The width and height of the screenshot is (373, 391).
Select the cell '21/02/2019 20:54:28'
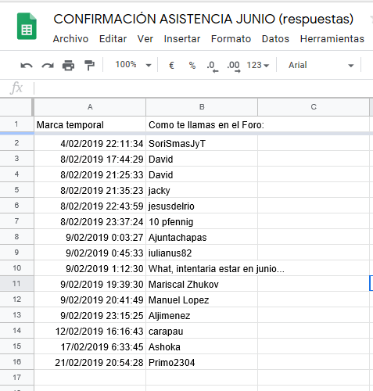click(90, 362)
